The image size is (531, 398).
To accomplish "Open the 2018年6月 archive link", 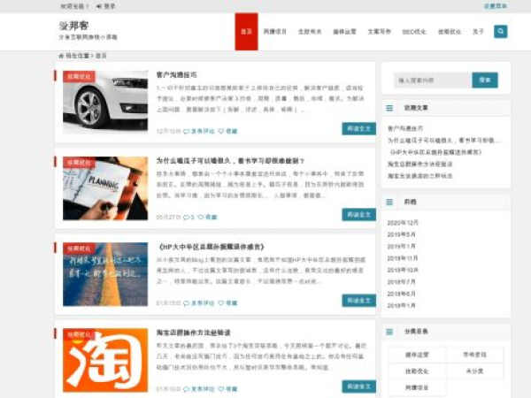I will coord(401,294).
